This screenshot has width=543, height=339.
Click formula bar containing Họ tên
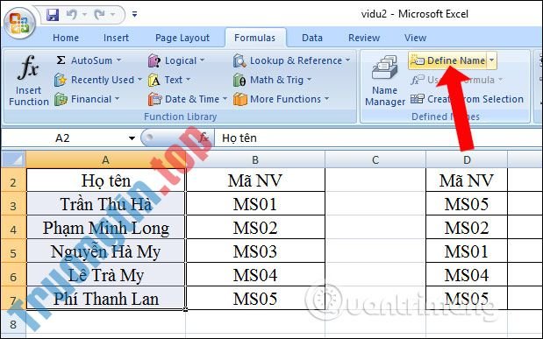pos(377,138)
